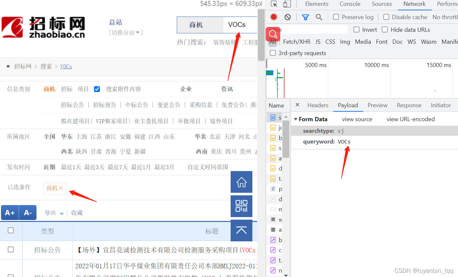458x277 pixels.
Task: Click view URL-encoded link
Action: [411, 119]
